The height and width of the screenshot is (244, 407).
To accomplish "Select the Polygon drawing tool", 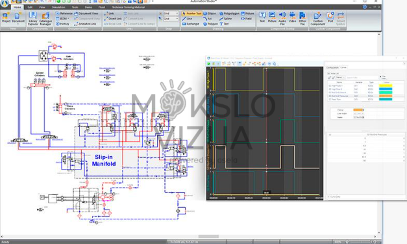I will [210, 24].
